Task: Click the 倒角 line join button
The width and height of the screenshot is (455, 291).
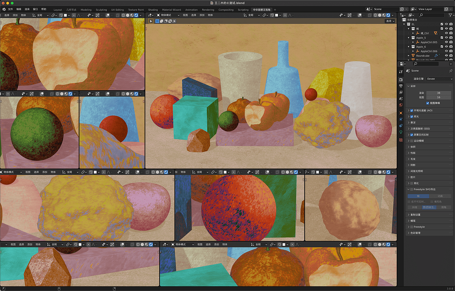Action: click(x=444, y=207)
